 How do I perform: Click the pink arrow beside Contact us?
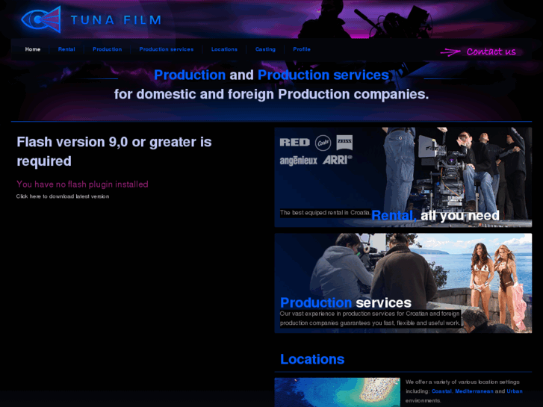click(450, 52)
